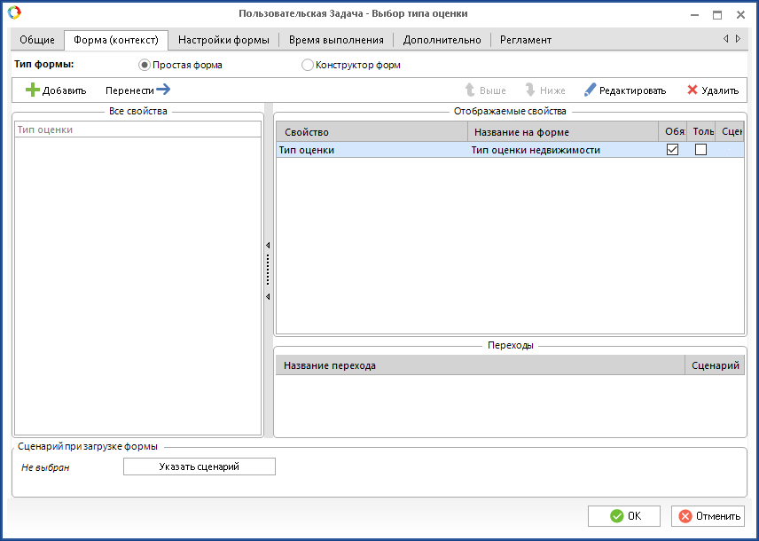The width and height of the screenshot is (759, 541).
Task: Confirm with the OK button
Action: click(624, 516)
